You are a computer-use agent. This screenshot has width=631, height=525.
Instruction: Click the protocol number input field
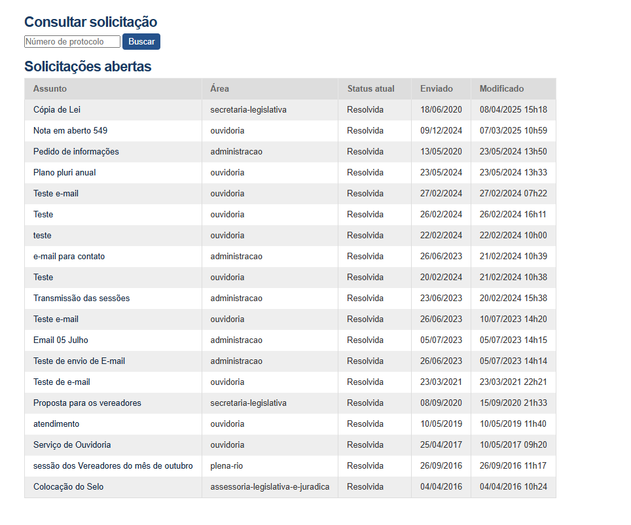[72, 42]
